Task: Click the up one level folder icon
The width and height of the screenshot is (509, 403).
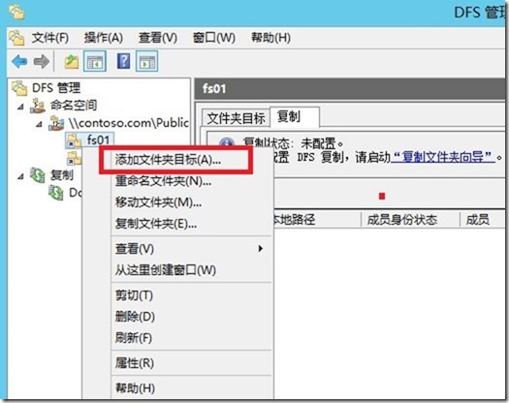Action: pos(71,61)
